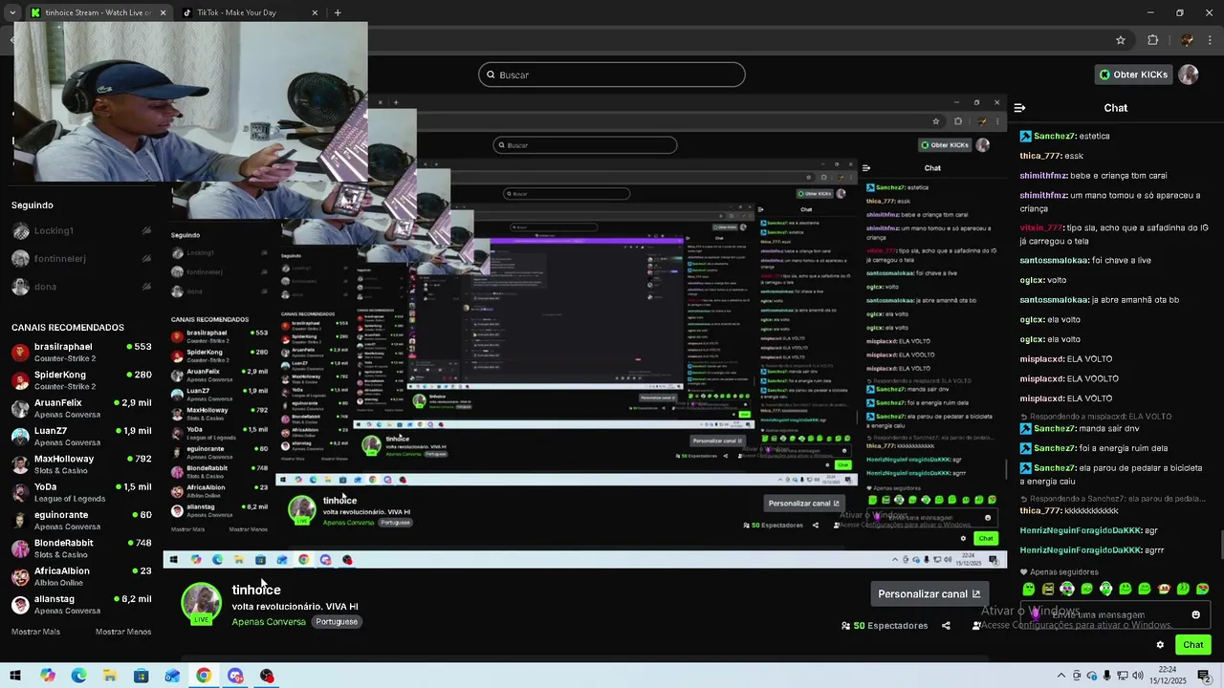Open recommended channel brasilraphael
The image size is (1224, 688).
click(x=81, y=352)
